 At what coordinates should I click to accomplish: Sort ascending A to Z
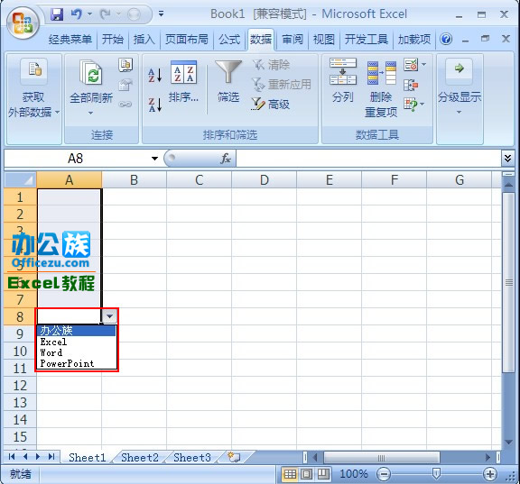pyautogui.click(x=155, y=75)
